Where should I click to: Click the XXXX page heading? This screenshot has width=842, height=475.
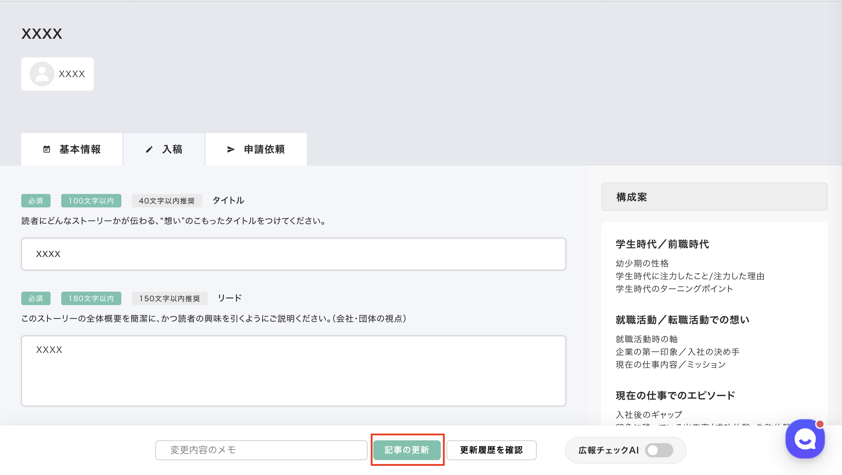point(42,34)
